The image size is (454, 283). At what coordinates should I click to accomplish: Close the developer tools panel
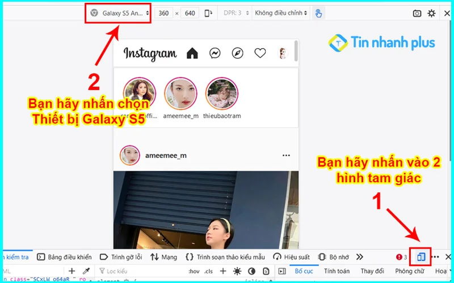point(448,257)
